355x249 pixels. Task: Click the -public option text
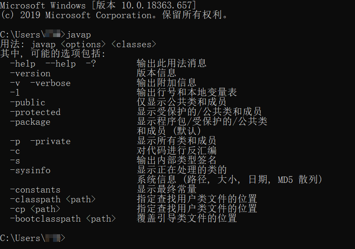click(x=28, y=103)
